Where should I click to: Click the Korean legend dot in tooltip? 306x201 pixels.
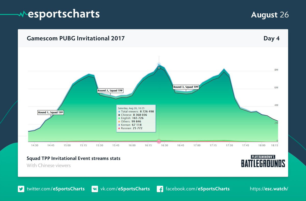(x=119, y=125)
